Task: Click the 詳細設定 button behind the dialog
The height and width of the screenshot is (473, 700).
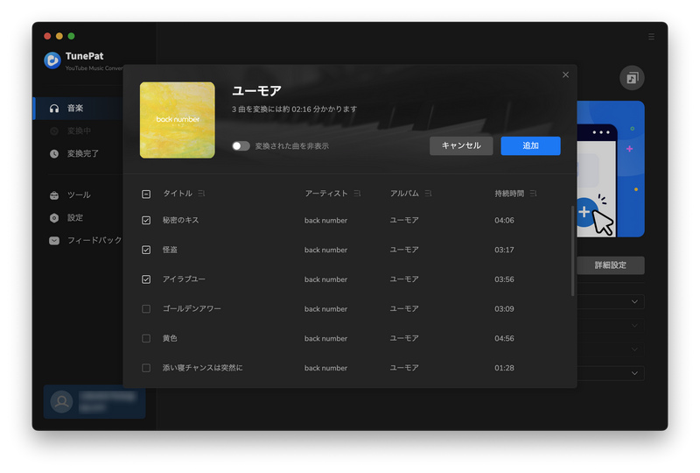Action: click(x=611, y=265)
